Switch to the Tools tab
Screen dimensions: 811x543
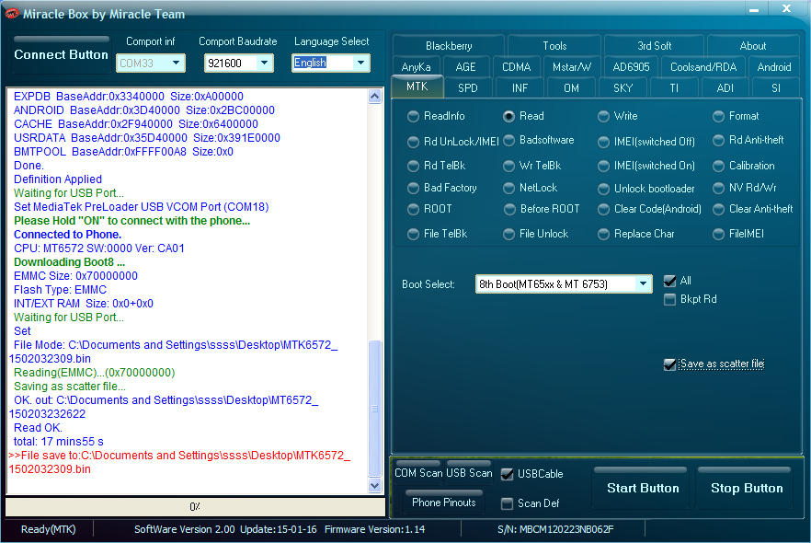(554, 45)
